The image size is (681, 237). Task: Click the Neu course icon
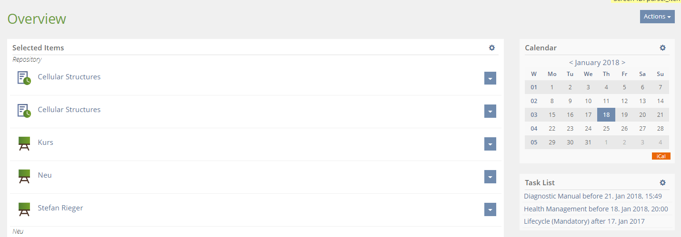pyautogui.click(x=24, y=176)
